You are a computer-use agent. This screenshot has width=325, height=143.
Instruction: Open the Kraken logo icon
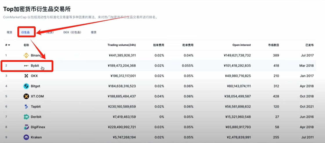(x=26, y=137)
